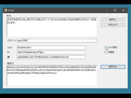Viewport: 131px width, 98px height.
Task: Focus the 平文 plaintext text area
Action: click(52, 27)
